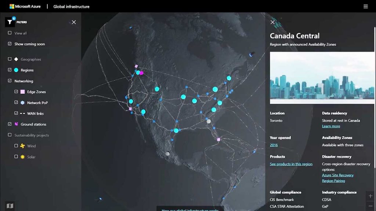This screenshot has height=211, width=376.
Task: Click the Network PoP hexagon icon
Action: click(22, 103)
